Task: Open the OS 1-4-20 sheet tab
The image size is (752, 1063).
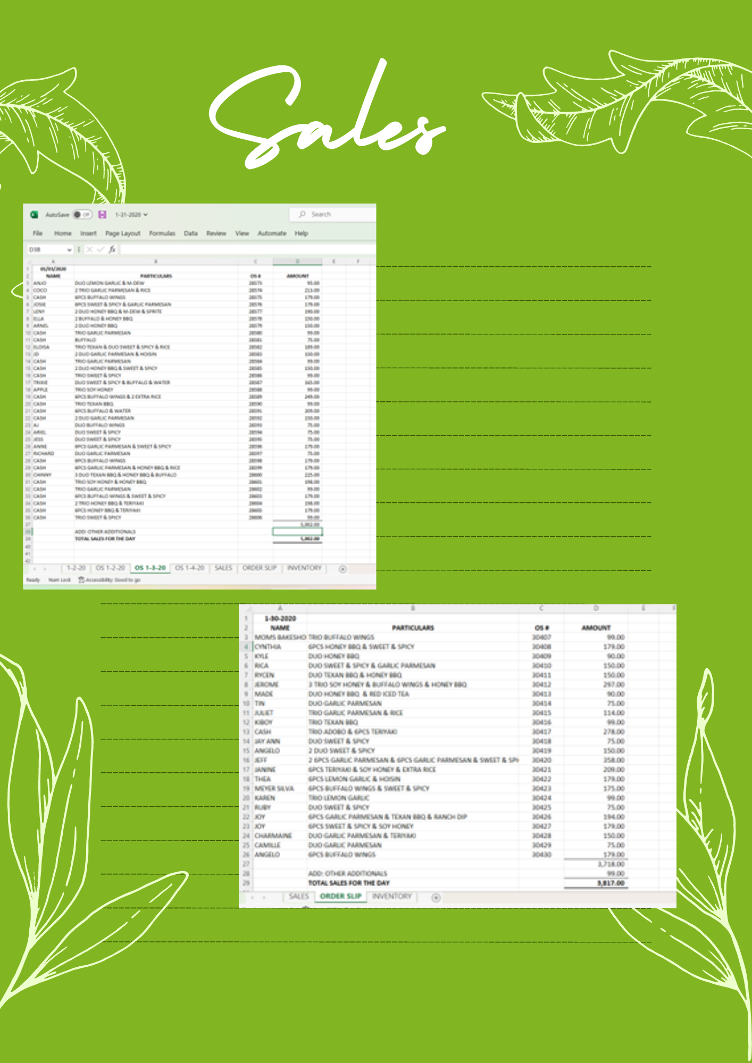Action: pos(190,568)
